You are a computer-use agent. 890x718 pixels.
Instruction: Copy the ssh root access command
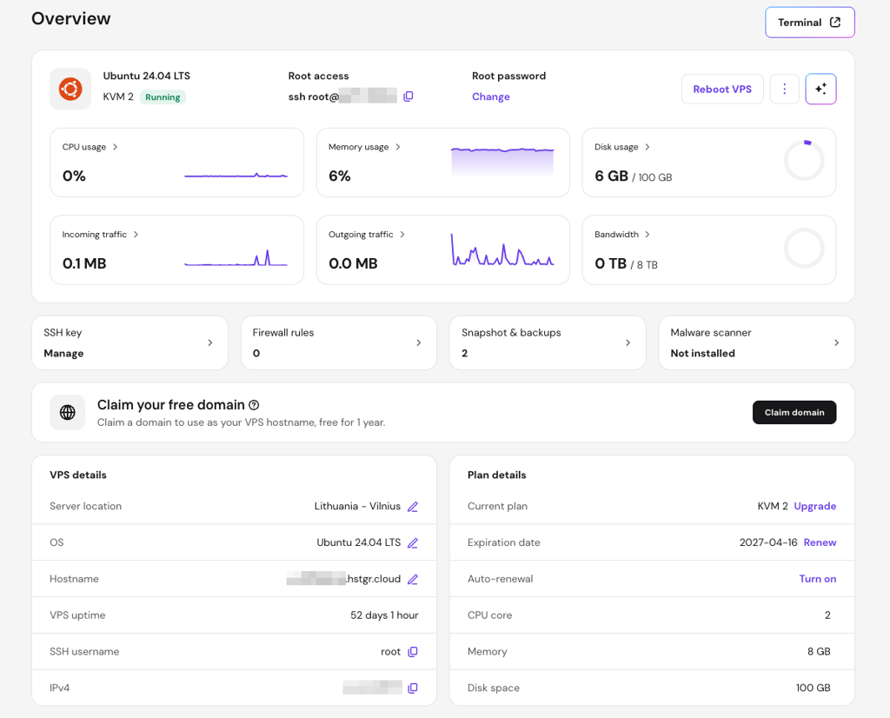(x=408, y=96)
